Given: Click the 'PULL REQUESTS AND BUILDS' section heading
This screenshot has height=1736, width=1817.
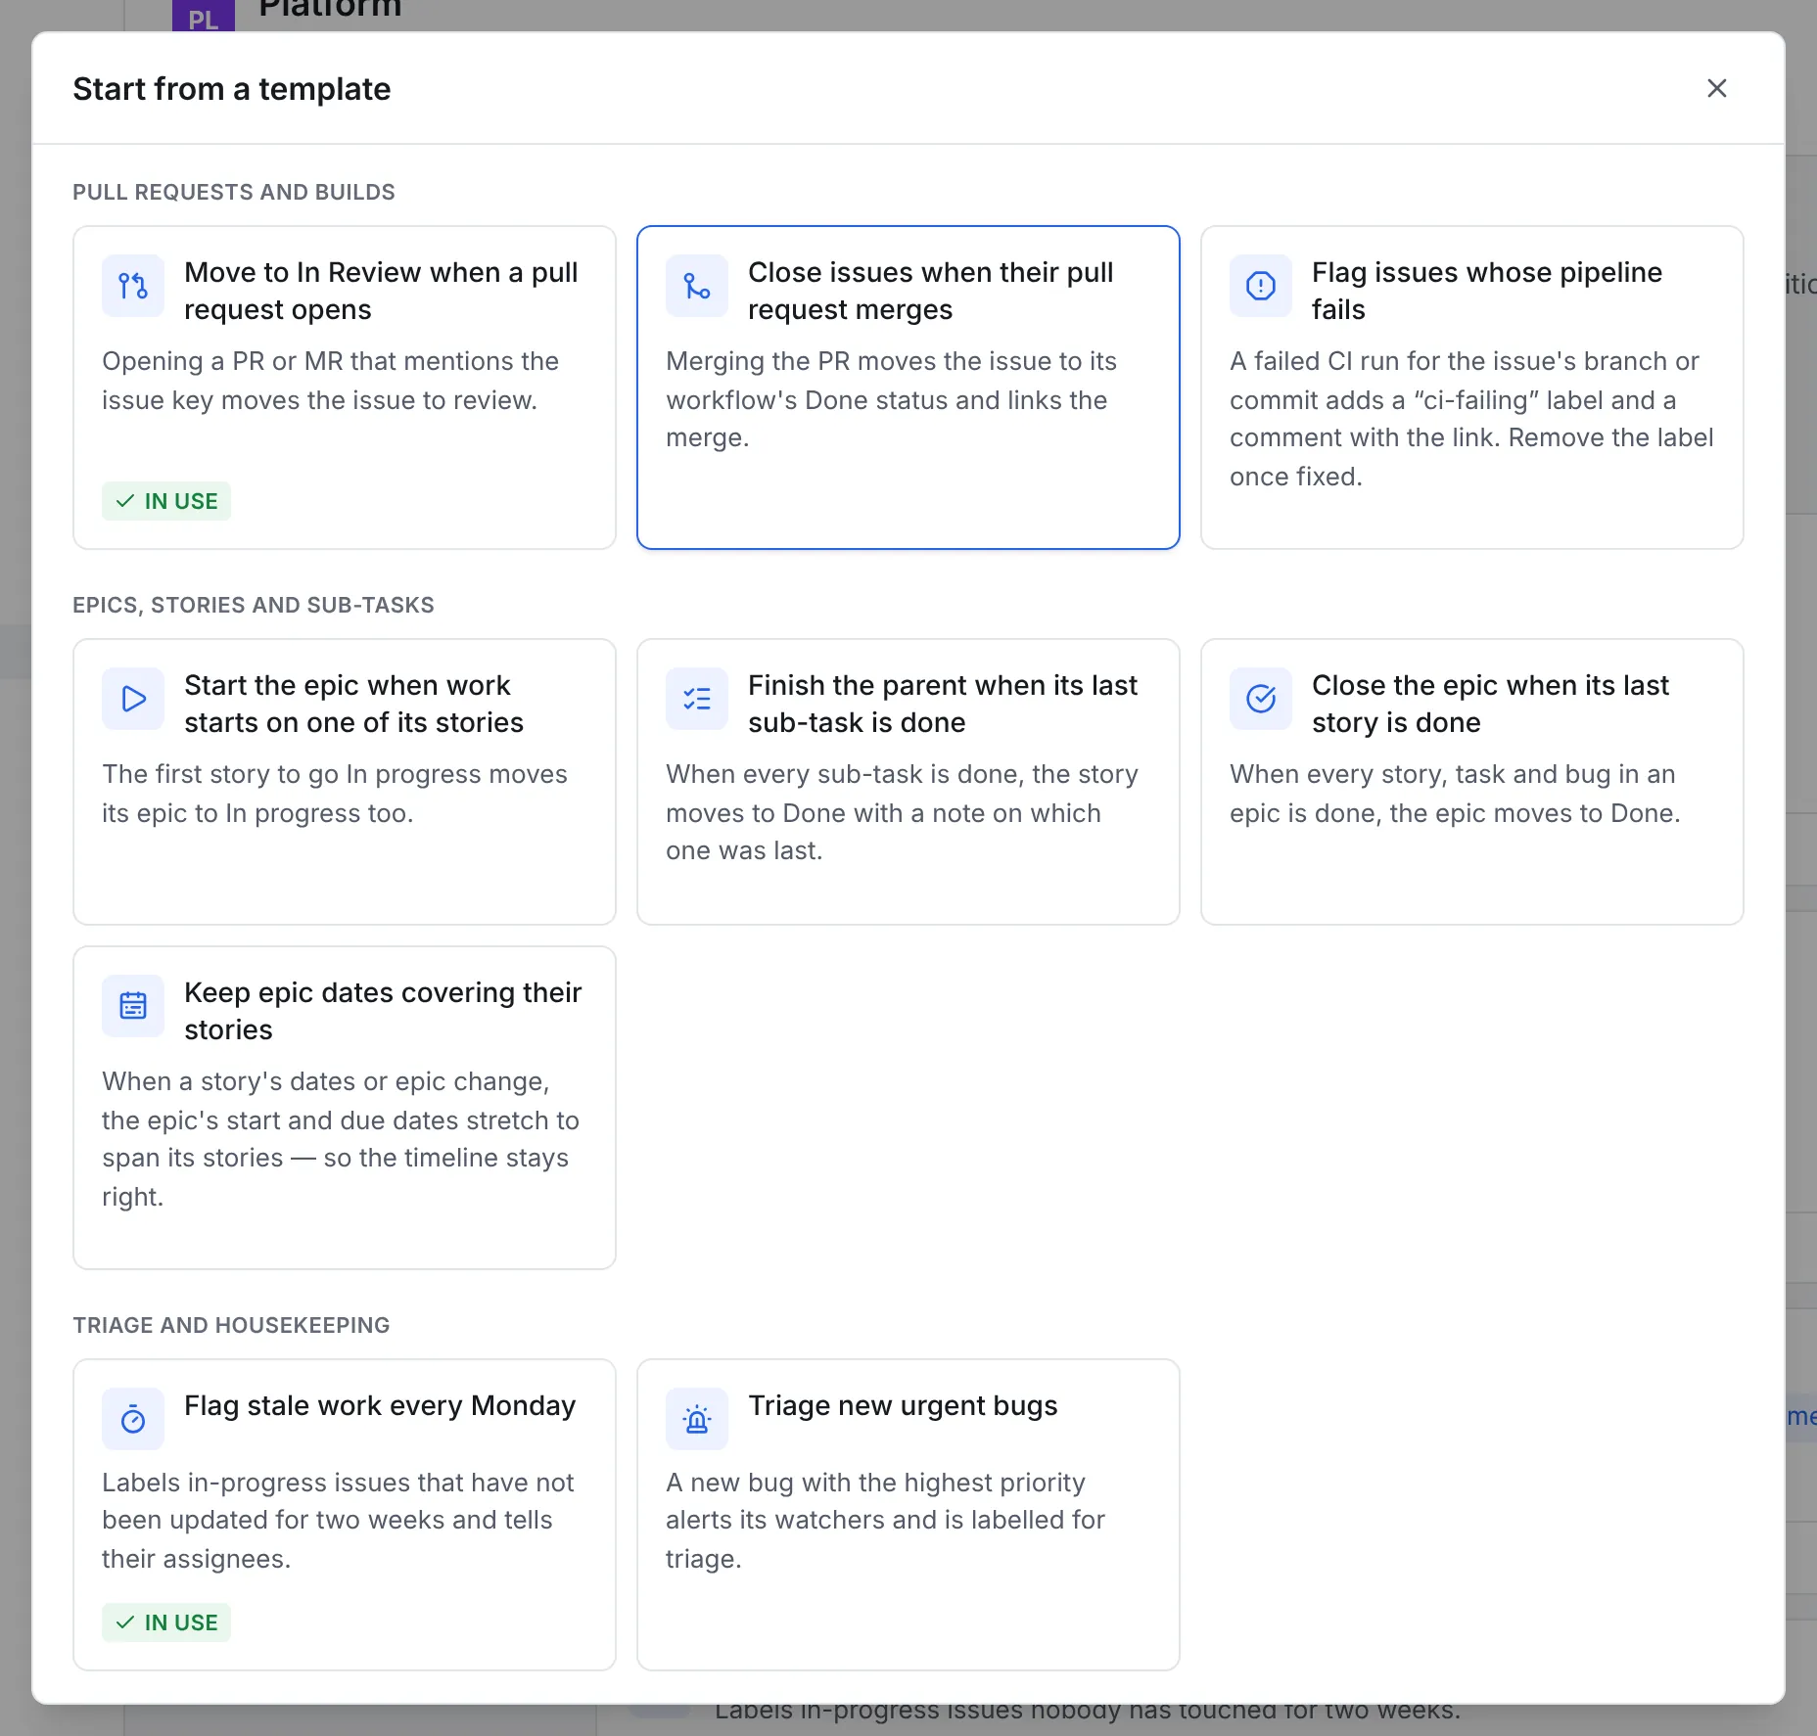Looking at the screenshot, I should 234,192.
